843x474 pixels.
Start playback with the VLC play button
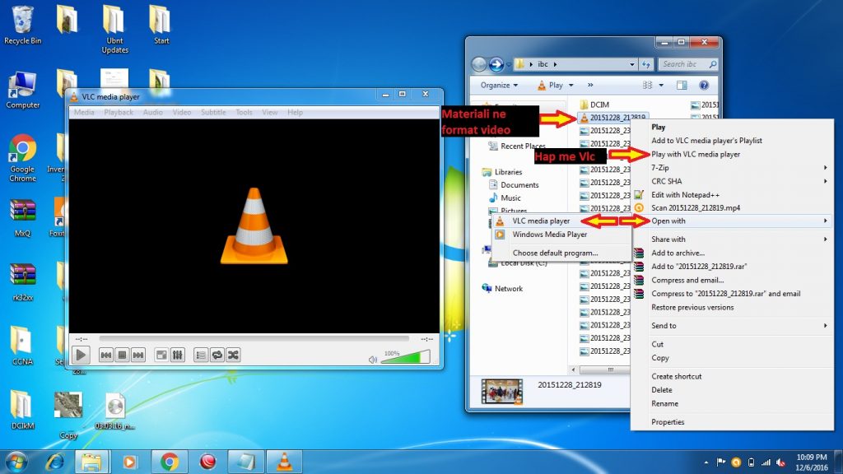click(x=81, y=355)
